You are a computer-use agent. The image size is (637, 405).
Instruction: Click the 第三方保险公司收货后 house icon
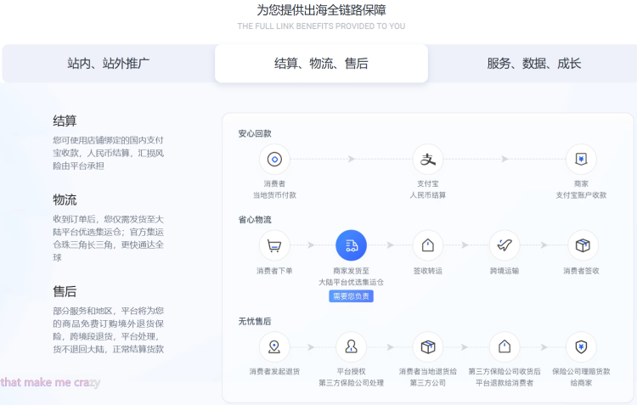coord(505,347)
